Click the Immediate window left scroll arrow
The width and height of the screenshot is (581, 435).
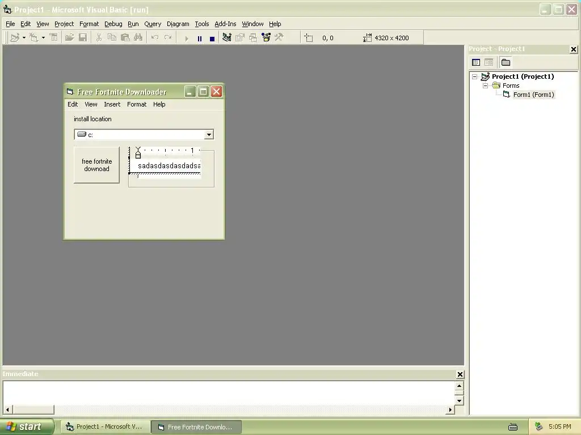[7, 410]
